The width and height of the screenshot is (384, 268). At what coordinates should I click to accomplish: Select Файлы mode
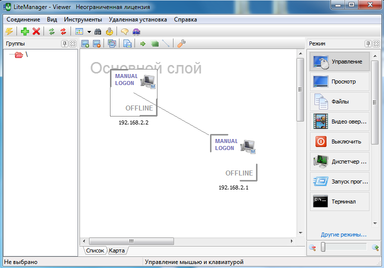(339, 101)
